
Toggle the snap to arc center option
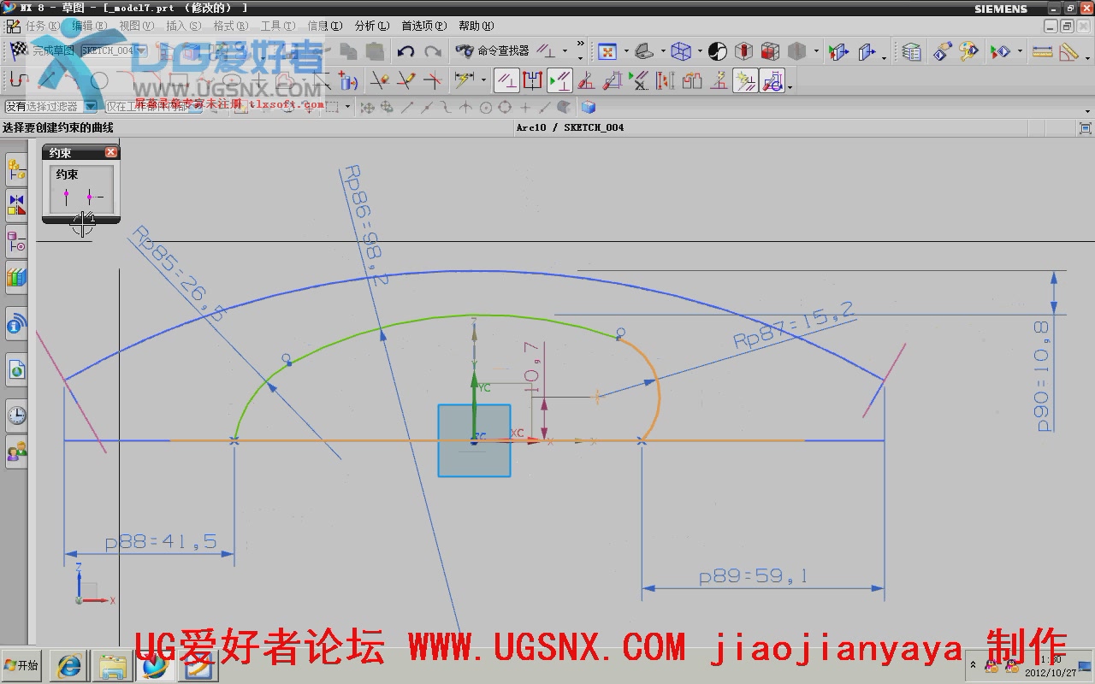point(486,107)
